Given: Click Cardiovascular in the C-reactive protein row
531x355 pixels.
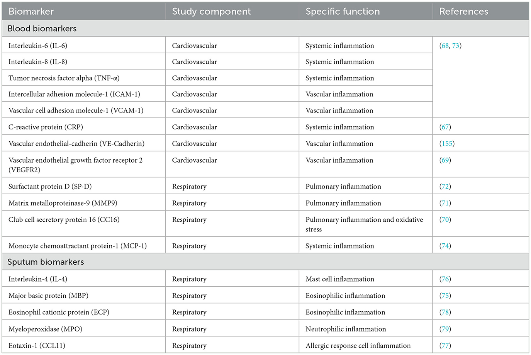Looking at the screenshot, I should pos(195,127).
